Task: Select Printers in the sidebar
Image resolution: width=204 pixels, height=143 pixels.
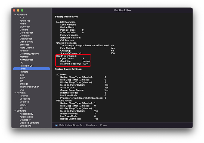Action: click(x=24, y=72)
